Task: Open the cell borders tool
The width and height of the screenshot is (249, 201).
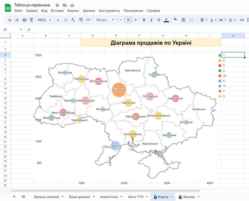Action: pos(183,20)
